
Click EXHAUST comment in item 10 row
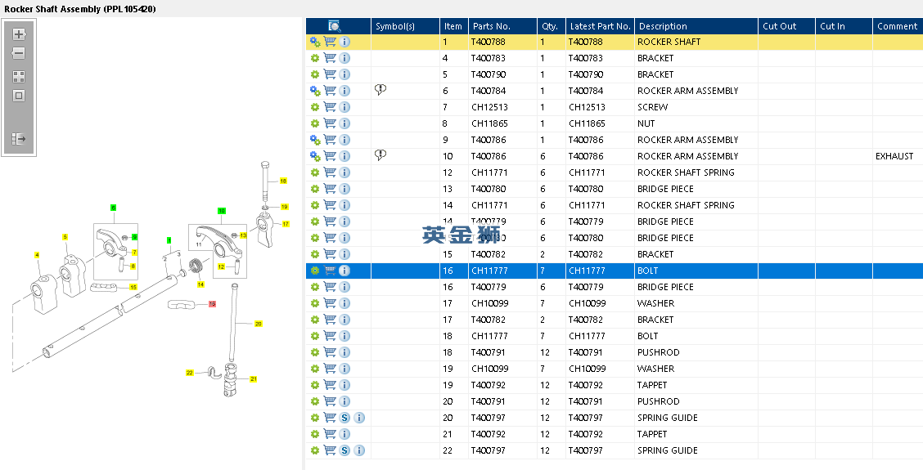click(894, 156)
